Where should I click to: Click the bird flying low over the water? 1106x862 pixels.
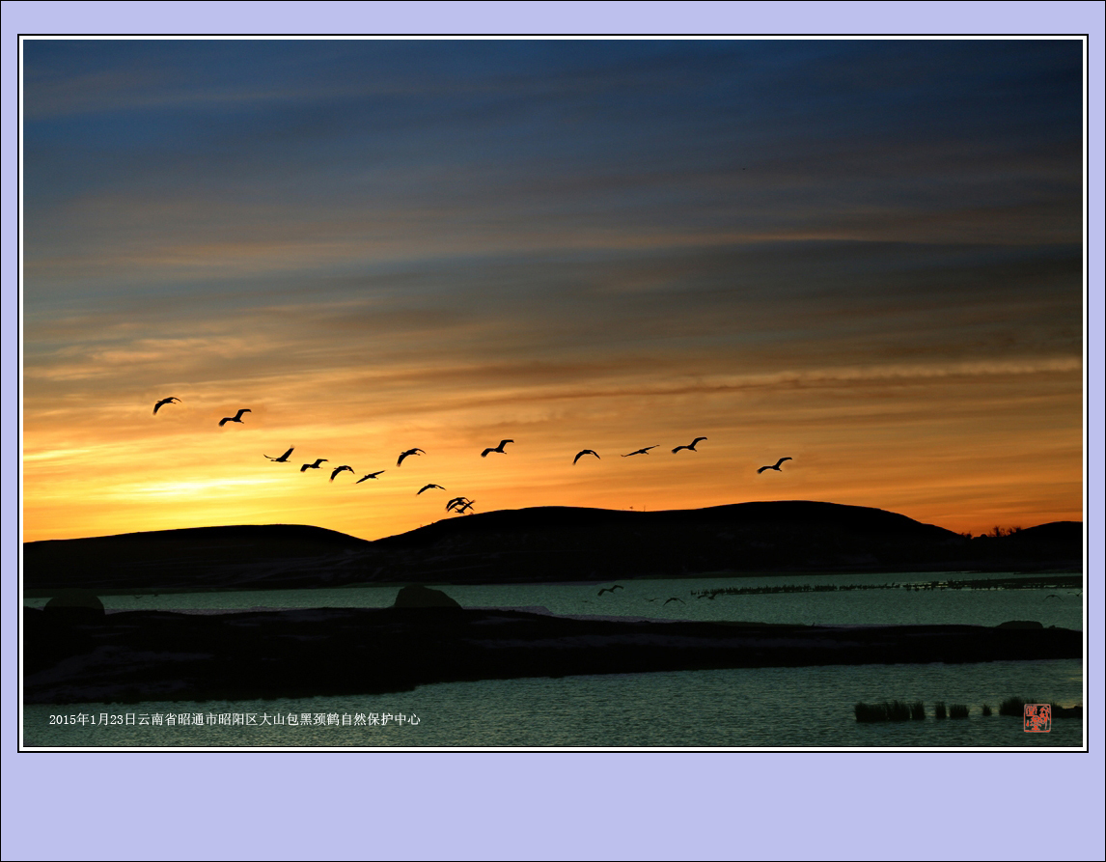[x=609, y=589]
